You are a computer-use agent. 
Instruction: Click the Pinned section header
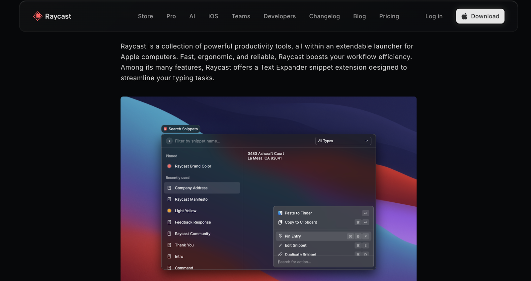click(172, 156)
